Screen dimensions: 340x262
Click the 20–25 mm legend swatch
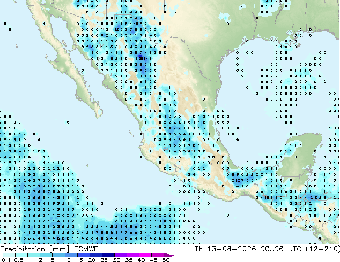(95, 255)
